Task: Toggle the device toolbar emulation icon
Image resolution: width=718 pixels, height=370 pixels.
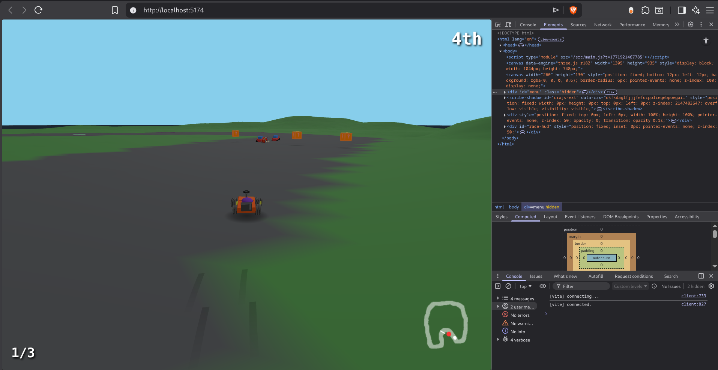Action: click(x=508, y=24)
